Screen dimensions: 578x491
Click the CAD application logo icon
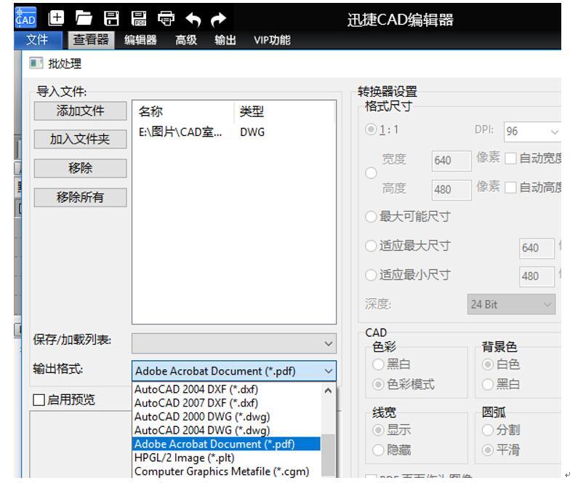[x=25, y=17]
